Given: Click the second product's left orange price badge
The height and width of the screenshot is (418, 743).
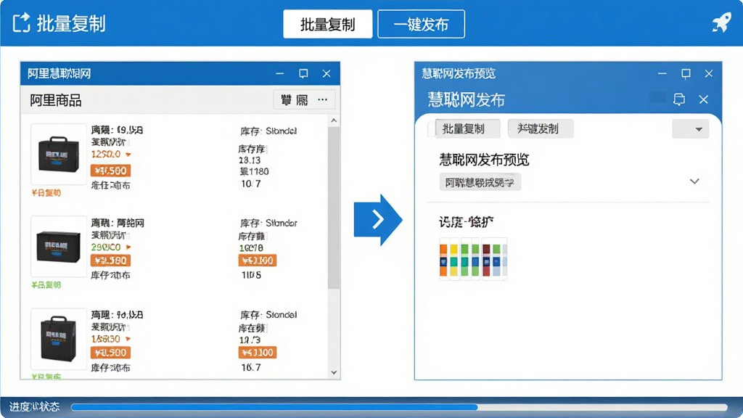Looking at the screenshot, I should click(110, 261).
